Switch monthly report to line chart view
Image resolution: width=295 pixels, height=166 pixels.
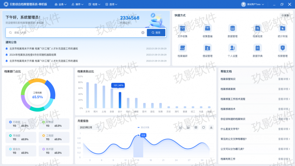pyautogui.click(x=181, y=127)
